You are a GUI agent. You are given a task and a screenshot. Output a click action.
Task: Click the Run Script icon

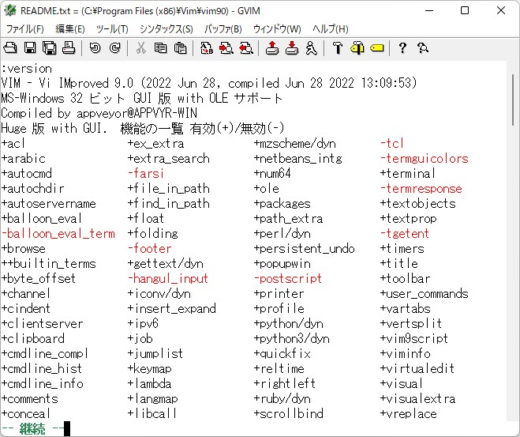tap(311, 48)
